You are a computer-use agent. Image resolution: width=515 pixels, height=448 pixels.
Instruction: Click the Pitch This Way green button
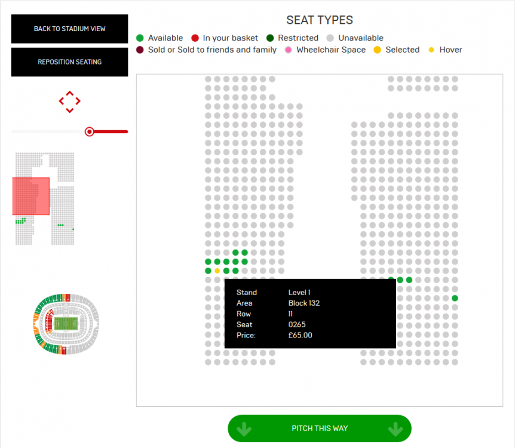click(x=320, y=428)
